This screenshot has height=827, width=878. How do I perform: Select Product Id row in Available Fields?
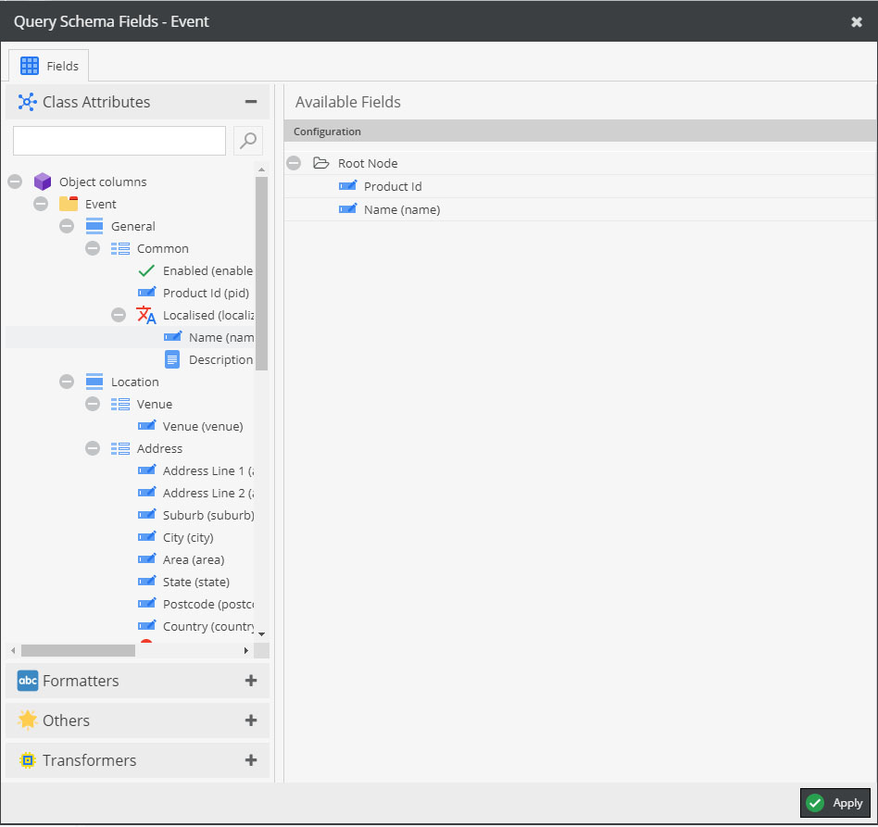point(580,186)
